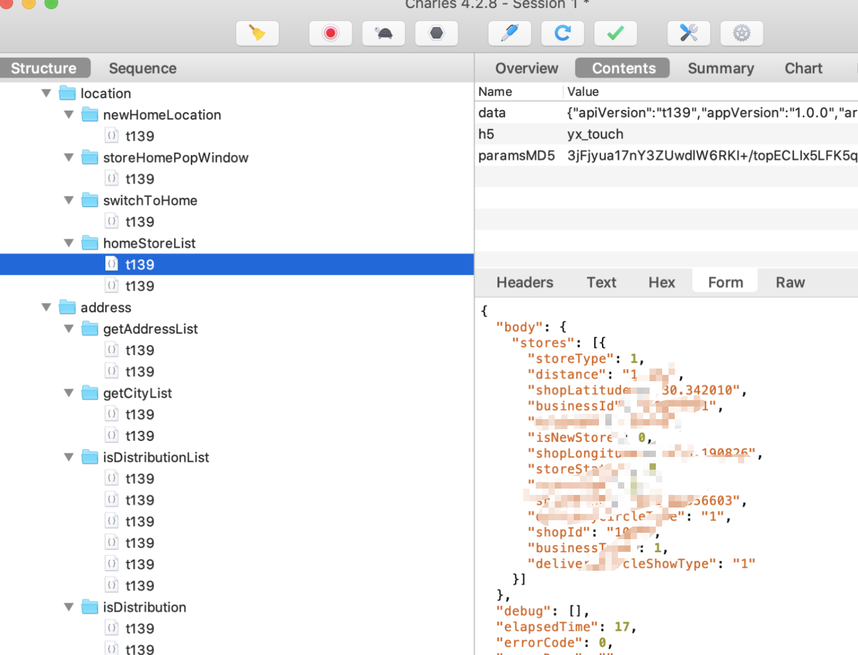The height and width of the screenshot is (655, 858).
Task: Select the newHomeLocation folder icon
Action: [90, 115]
